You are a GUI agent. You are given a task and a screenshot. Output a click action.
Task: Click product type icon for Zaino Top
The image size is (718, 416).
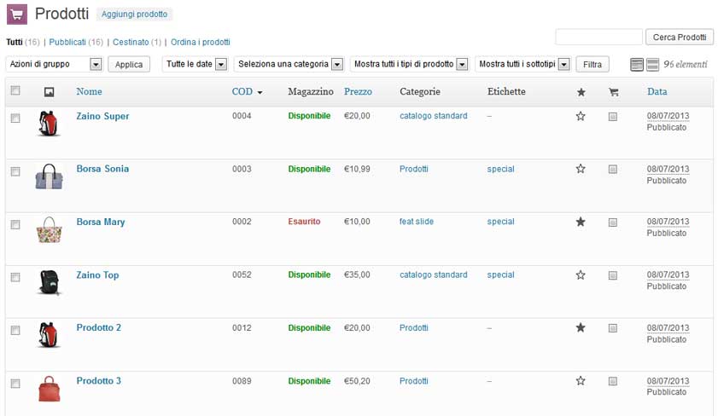click(613, 275)
